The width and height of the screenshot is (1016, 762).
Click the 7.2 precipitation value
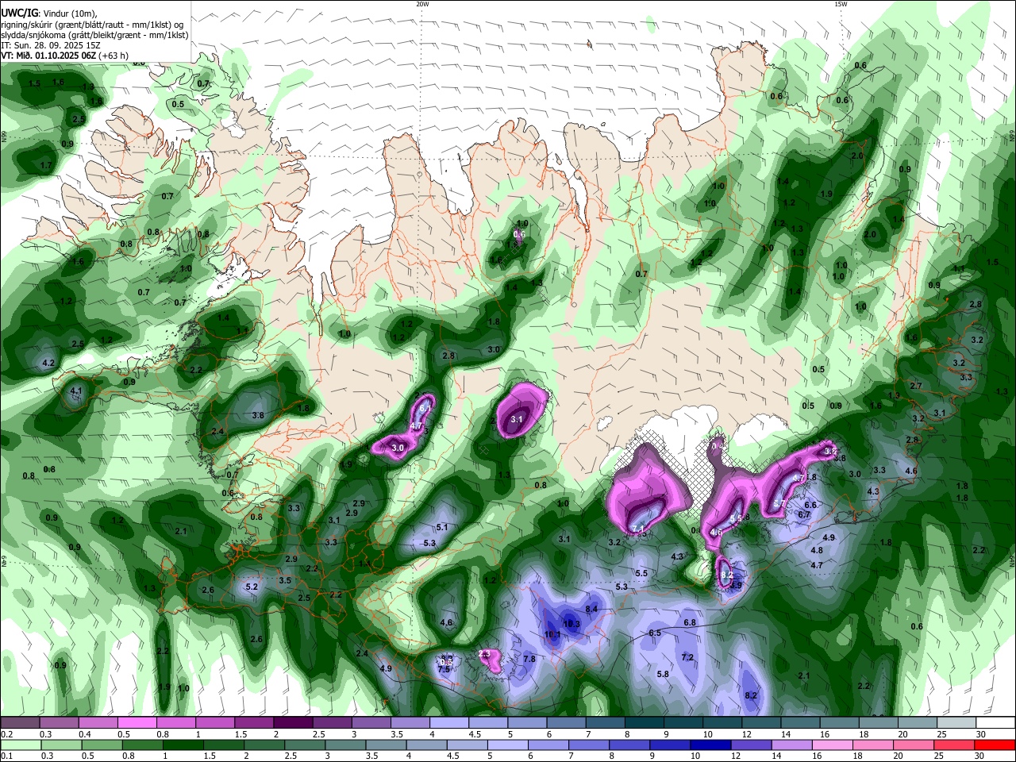tap(687, 657)
